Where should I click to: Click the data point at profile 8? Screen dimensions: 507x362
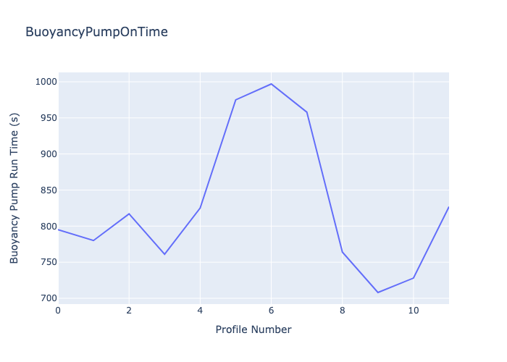[x=343, y=252]
